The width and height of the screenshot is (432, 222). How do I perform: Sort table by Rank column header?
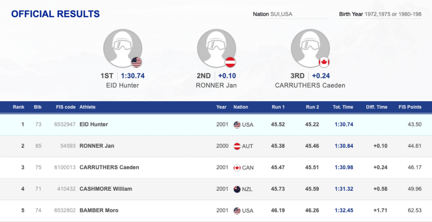click(19, 107)
